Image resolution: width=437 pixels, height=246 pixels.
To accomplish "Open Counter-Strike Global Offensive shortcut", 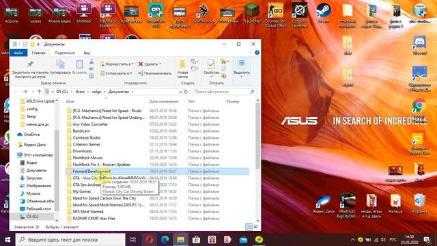I will (x=275, y=15).
